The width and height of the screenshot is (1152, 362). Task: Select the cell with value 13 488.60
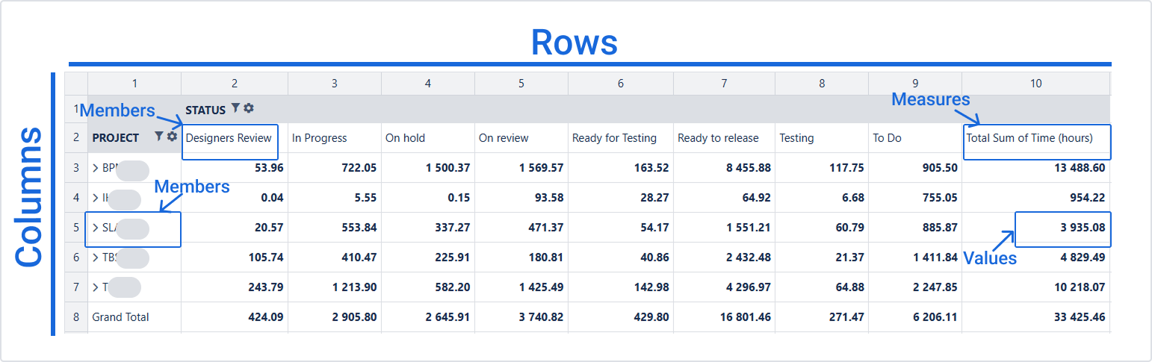tap(1035, 168)
